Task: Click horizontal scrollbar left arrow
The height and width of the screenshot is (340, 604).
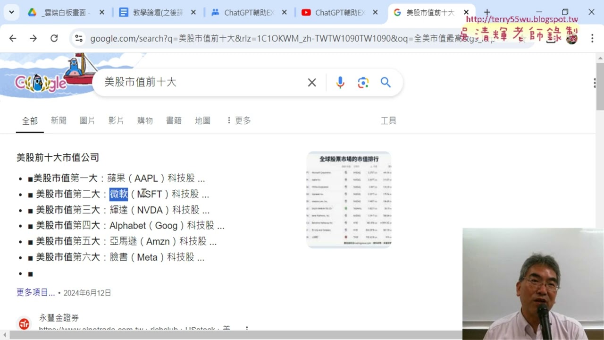Action: tap(4, 335)
